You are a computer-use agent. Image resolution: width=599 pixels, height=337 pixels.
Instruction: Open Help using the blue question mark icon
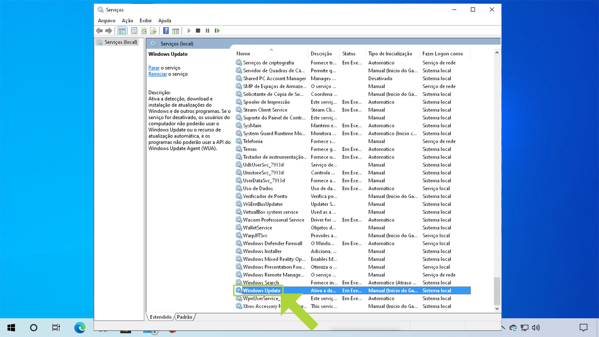(166, 30)
